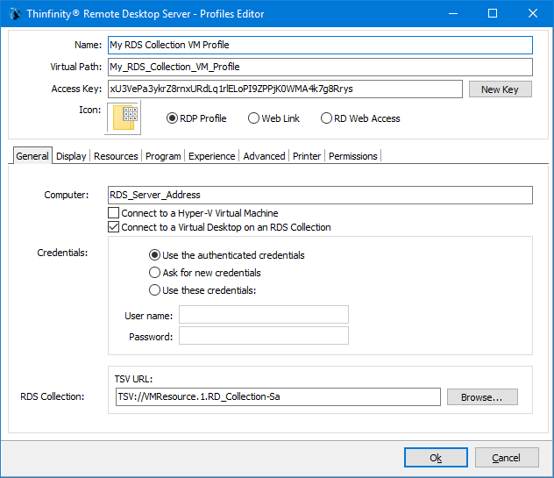This screenshot has width=554, height=478.
Task: Minimize the Profiles Editor window
Action: (453, 13)
